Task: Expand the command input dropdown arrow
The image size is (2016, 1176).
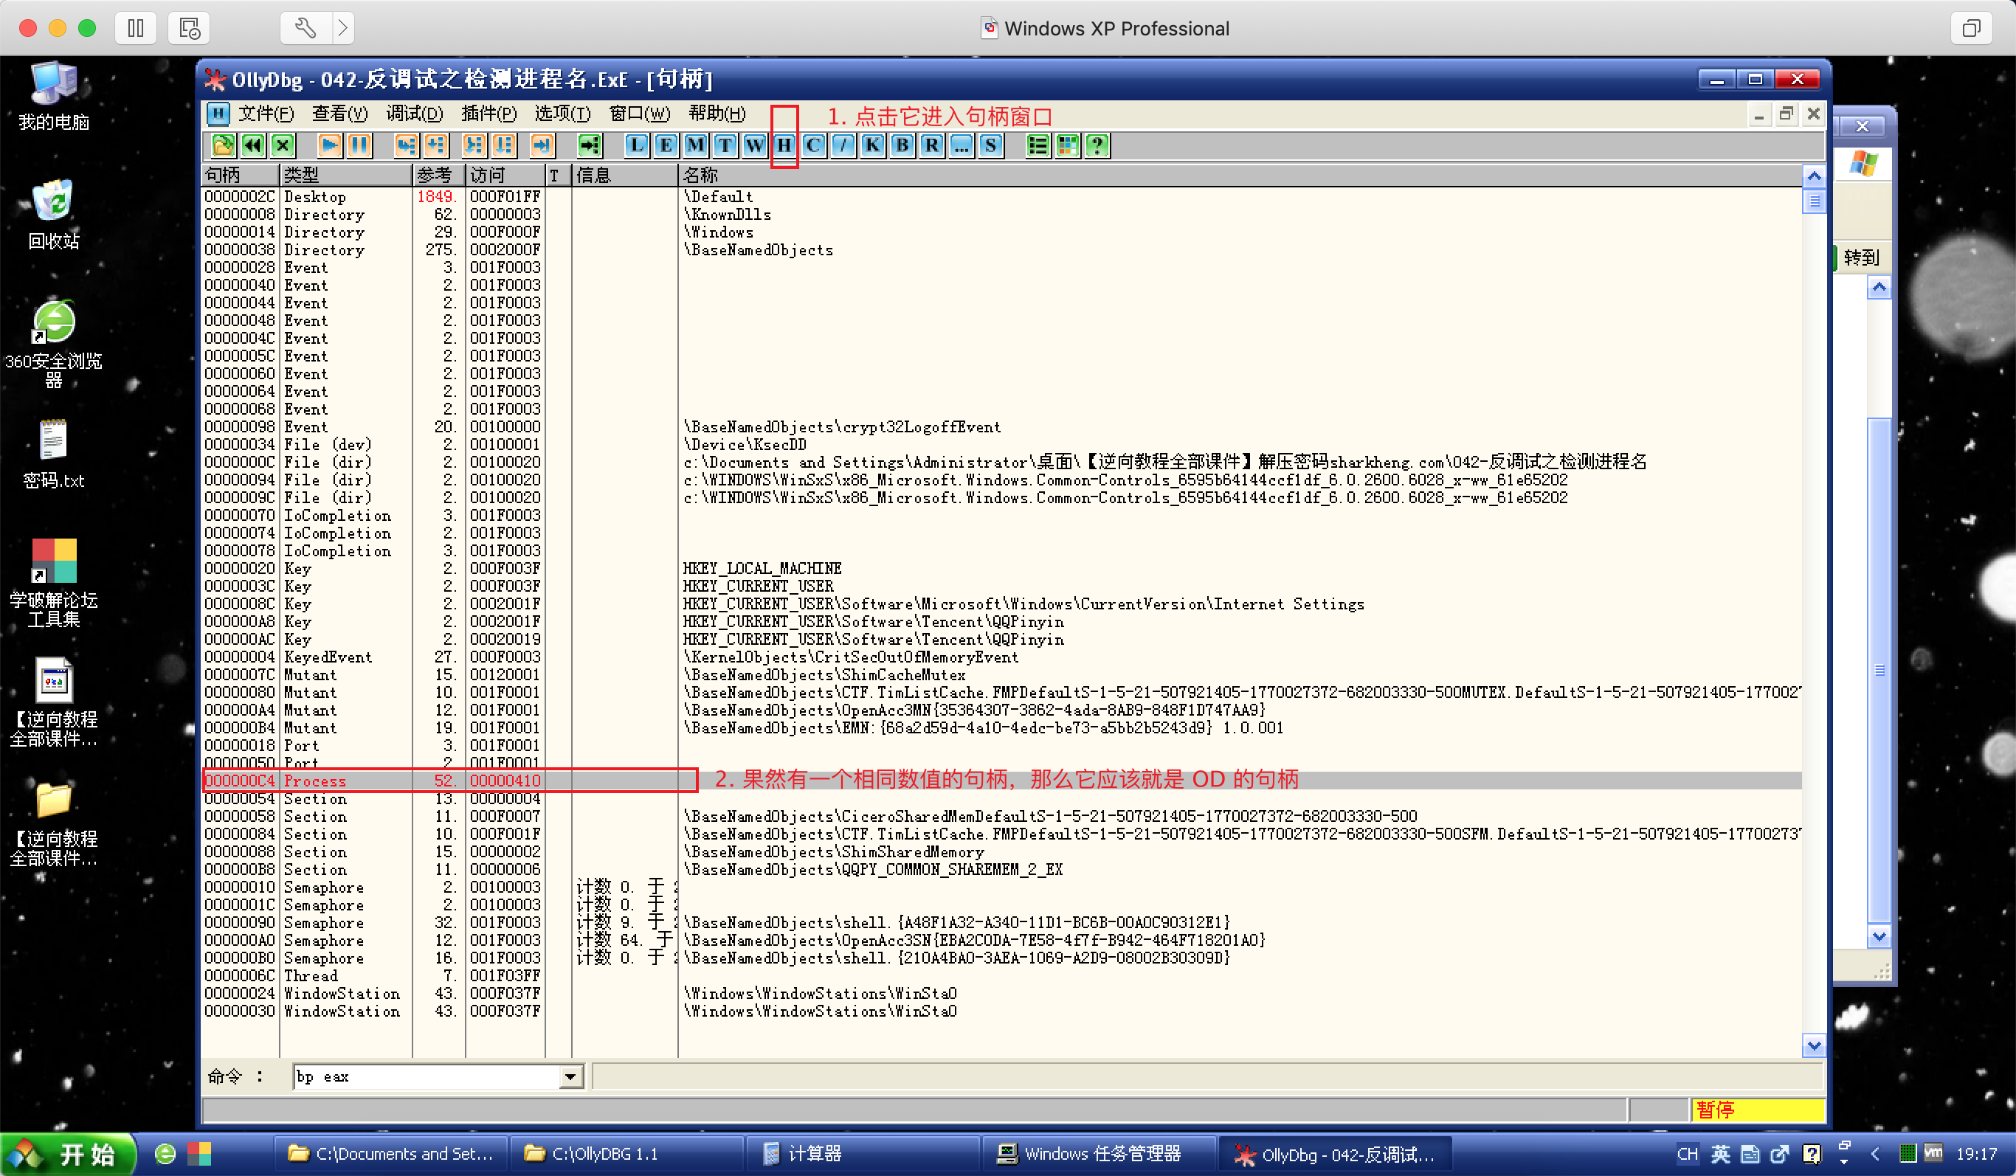Action: coord(570,1077)
